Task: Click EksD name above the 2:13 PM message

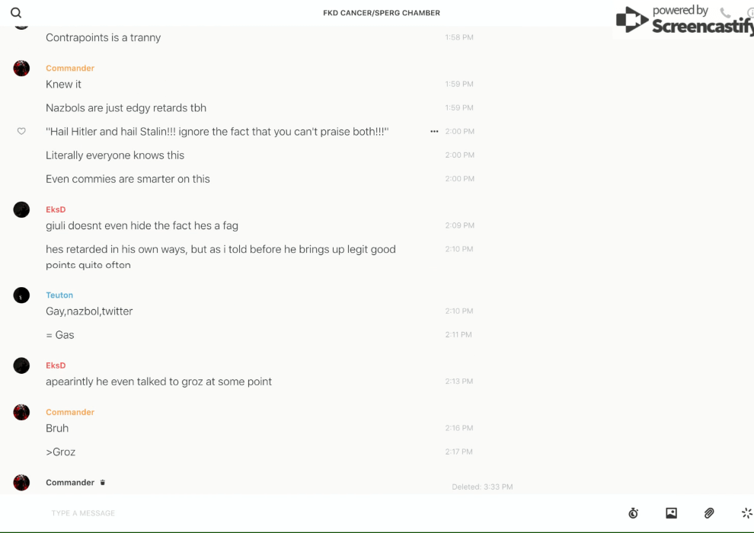Action: [56, 365]
